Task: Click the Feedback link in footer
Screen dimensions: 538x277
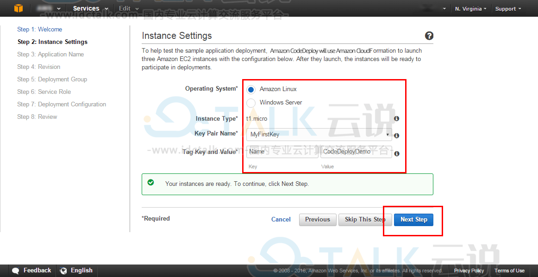Action: (37, 271)
